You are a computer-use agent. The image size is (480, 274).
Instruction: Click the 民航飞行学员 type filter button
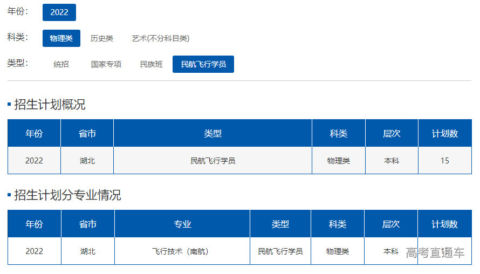pyautogui.click(x=203, y=64)
